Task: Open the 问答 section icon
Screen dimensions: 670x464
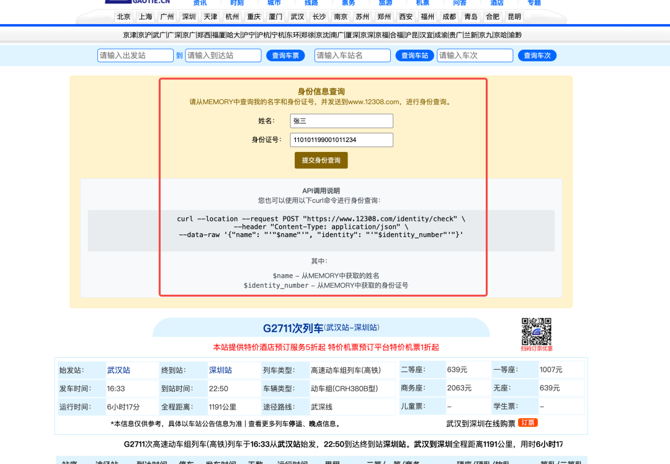Action: point(460,2)
